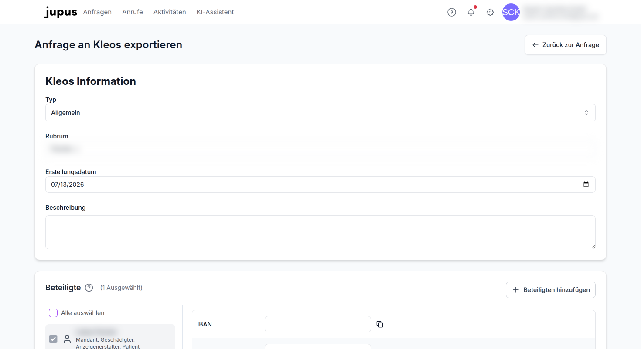Image resolution: width=641 pixels, height=349 pixels.
Task: Click the Zurück zur Anfrage button
Action: tap(566, 45)
